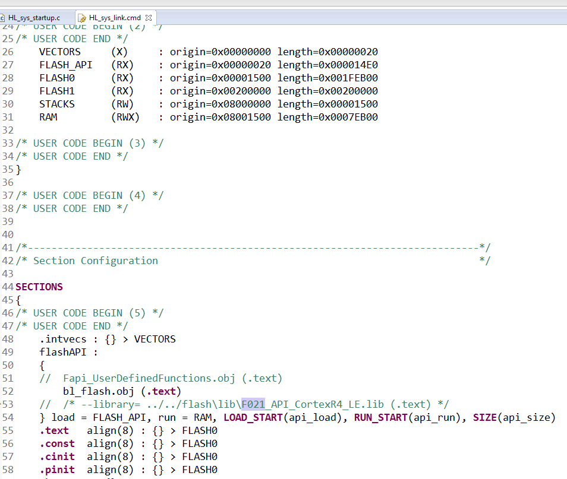Click the opening brace on line 45
Viewport: 567px width, 479px height.
(x=18, y=300)
